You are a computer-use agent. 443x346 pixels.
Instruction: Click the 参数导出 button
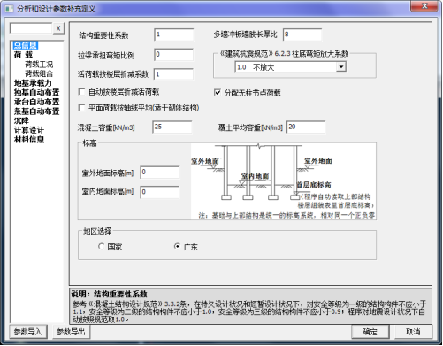point(71,332)
